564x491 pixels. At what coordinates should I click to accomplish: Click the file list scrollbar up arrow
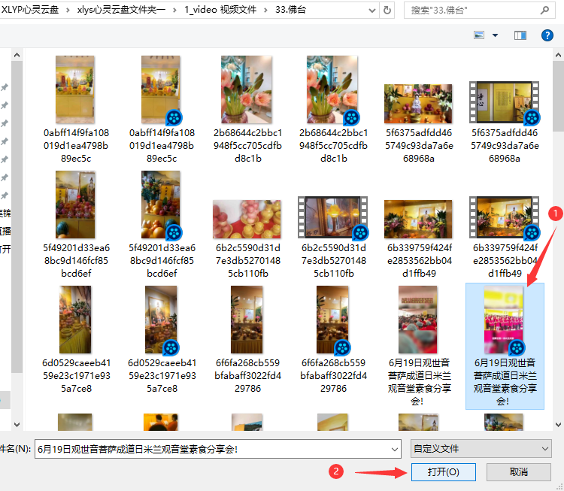tap(558, 55)
